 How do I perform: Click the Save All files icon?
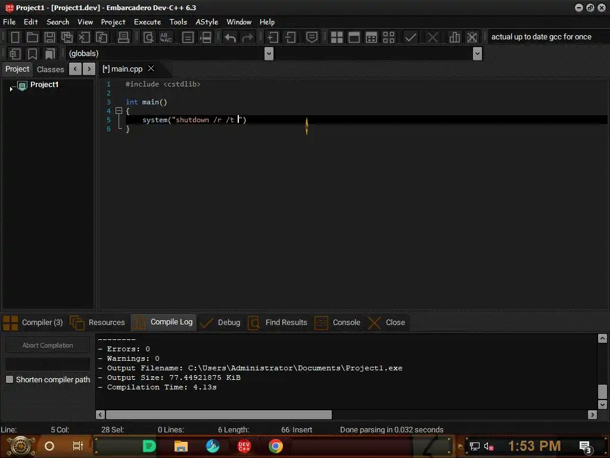coord(67,38)
